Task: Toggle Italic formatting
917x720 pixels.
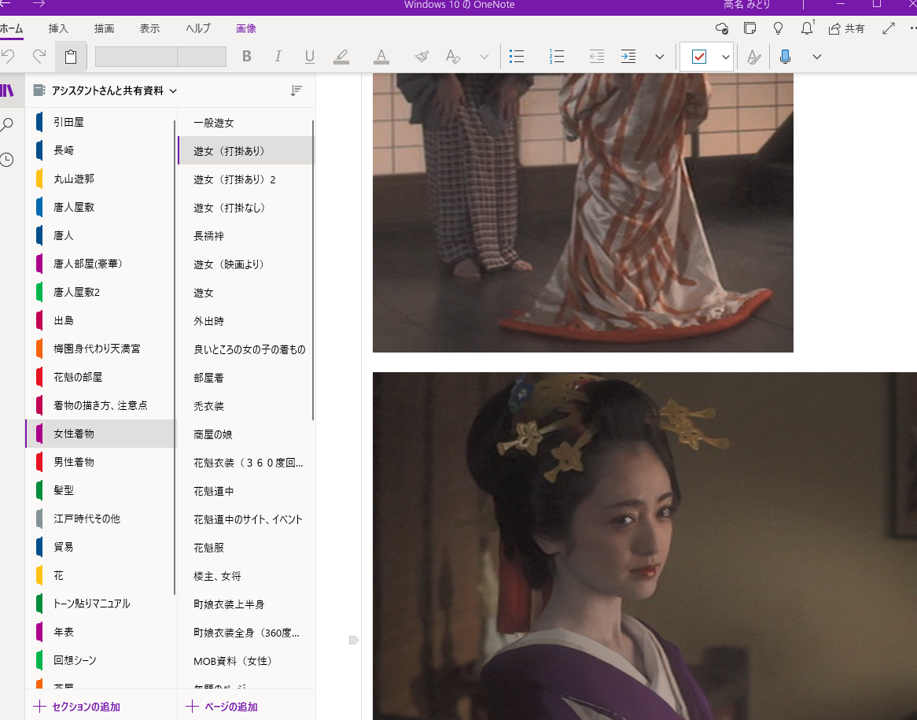Action: click(x=278, y=56)
